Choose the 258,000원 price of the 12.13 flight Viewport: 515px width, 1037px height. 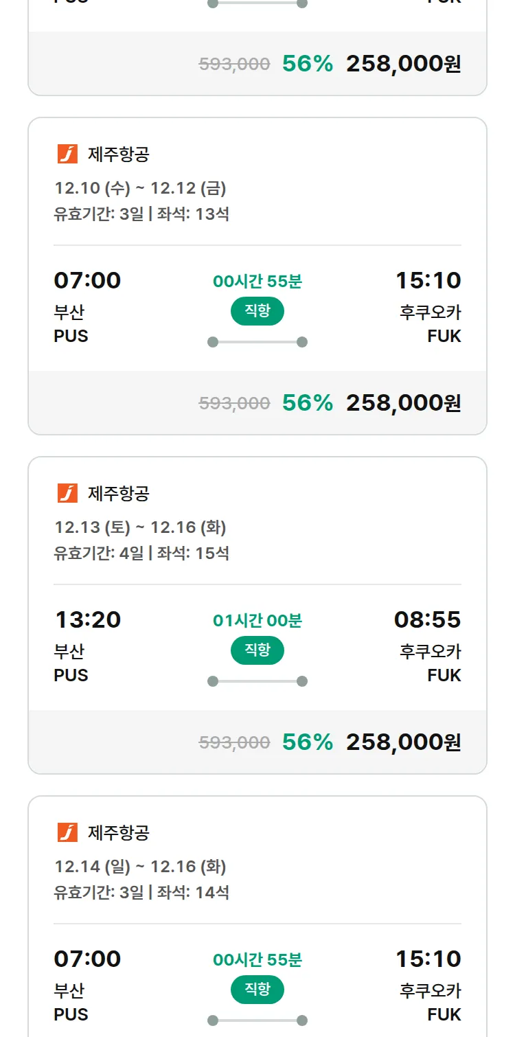click(x=403, y=742)
